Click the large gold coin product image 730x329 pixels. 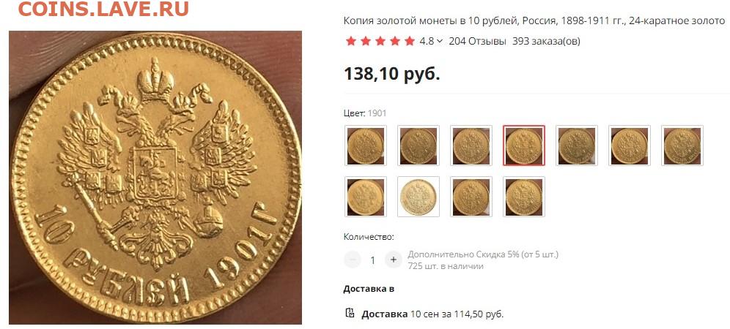tap(155, 178)
